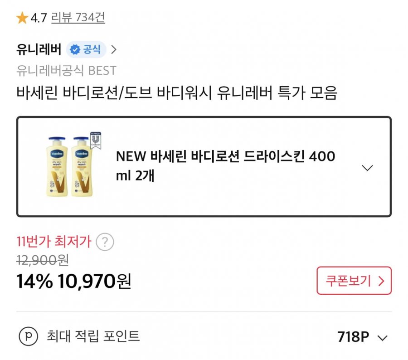Open the 리뷰 734건 reviews link
The image size is (408, 360).
pyautogui.click(x=78, y=18)
